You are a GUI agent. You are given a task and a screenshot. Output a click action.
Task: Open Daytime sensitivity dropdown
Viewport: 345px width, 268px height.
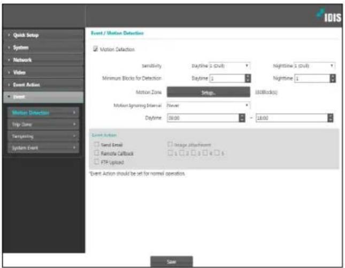click(229, 66)
